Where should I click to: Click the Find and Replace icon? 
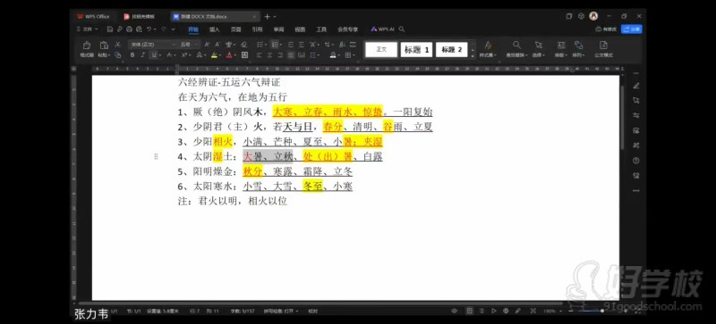point(516,46)
